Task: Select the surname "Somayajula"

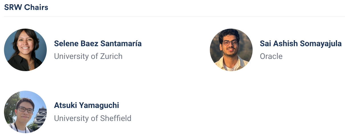Action: click(320, 44)
